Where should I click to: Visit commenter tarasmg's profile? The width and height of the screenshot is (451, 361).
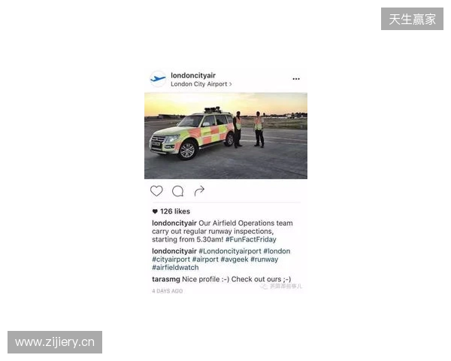[166, 279]
